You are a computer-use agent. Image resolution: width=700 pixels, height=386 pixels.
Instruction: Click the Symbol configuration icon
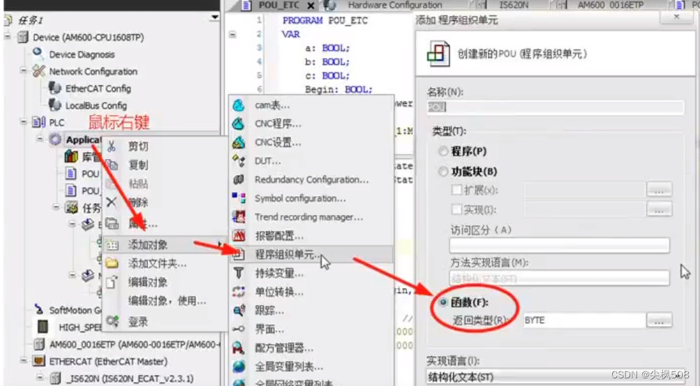239,198
